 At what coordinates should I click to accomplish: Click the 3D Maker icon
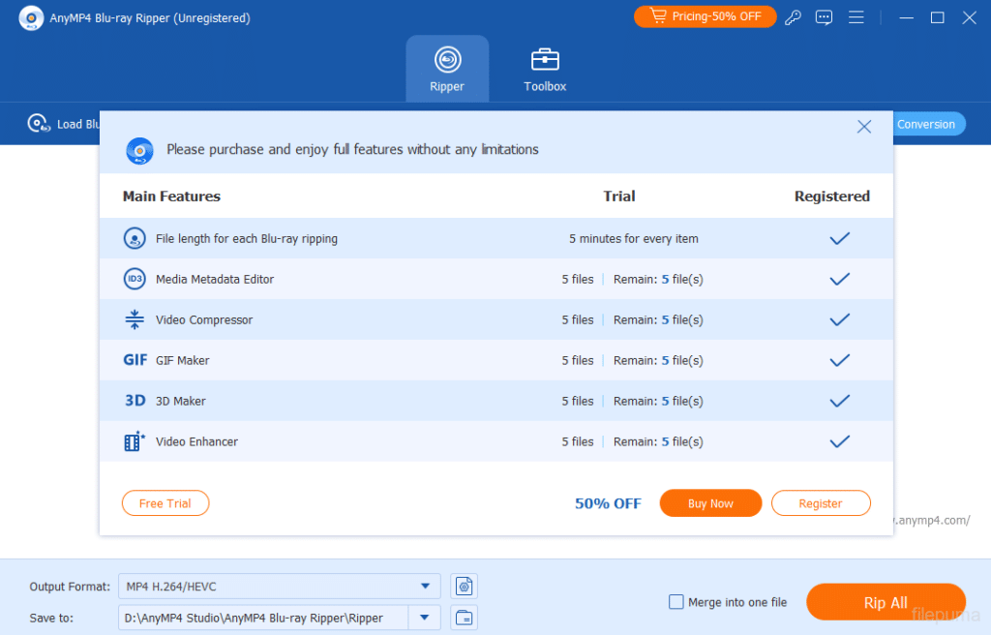[135, 401]
